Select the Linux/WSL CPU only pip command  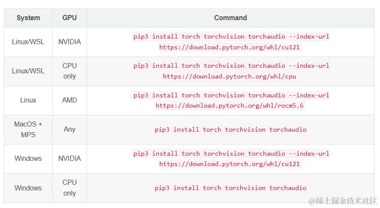[x=230, y=71]
